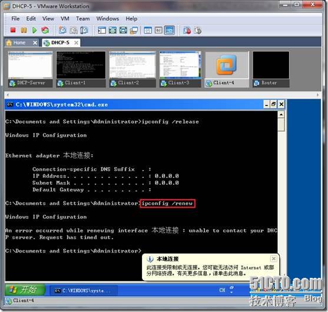The height and width of the screenshot is (312, 328).
Task: Click the Unity mode toolbar icon
Action: [x=134, y=31]
